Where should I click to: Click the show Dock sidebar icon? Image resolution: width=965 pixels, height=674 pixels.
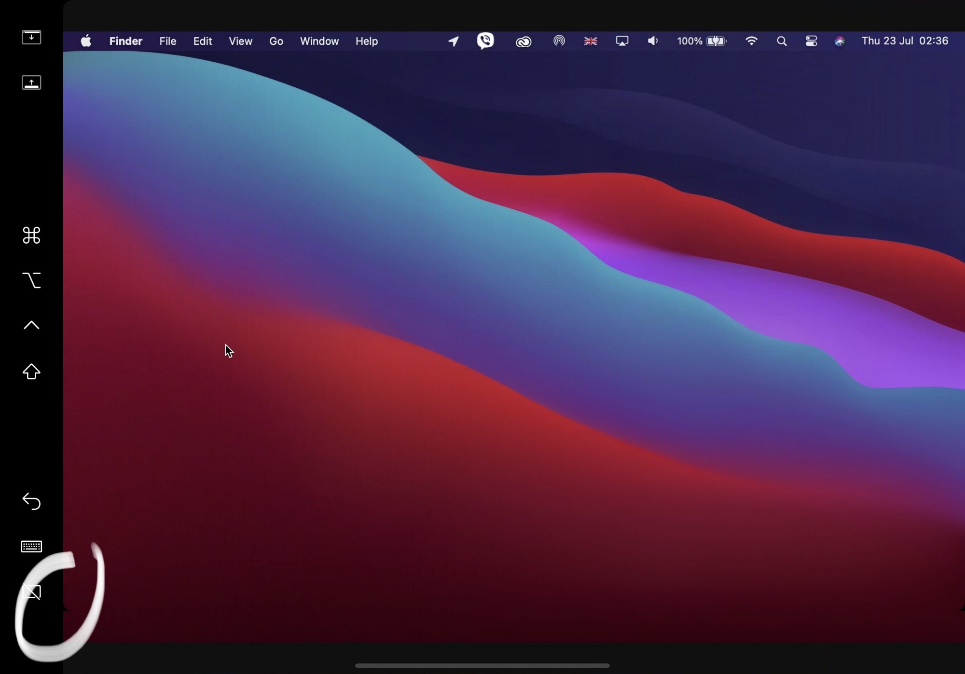31,83
